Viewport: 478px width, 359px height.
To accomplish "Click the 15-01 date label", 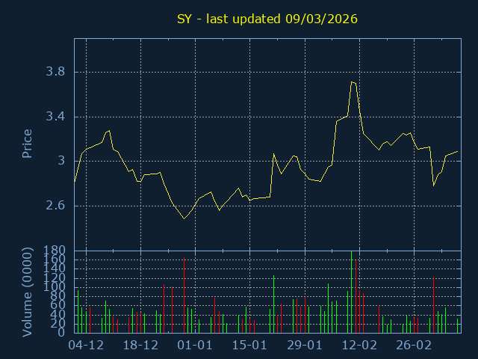I will tap(249, 346).
